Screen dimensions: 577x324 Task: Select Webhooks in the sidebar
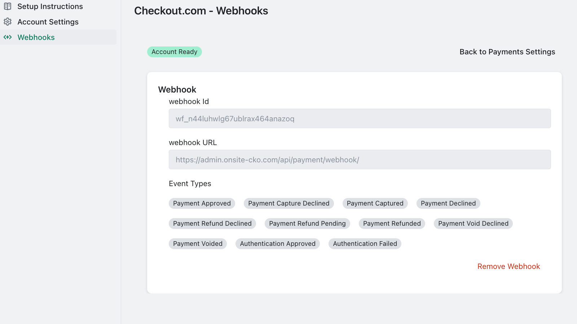(58, 37)
